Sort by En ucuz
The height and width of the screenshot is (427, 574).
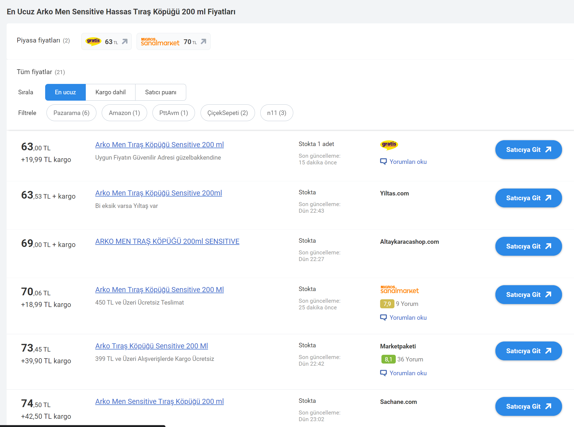coord(65,92)
